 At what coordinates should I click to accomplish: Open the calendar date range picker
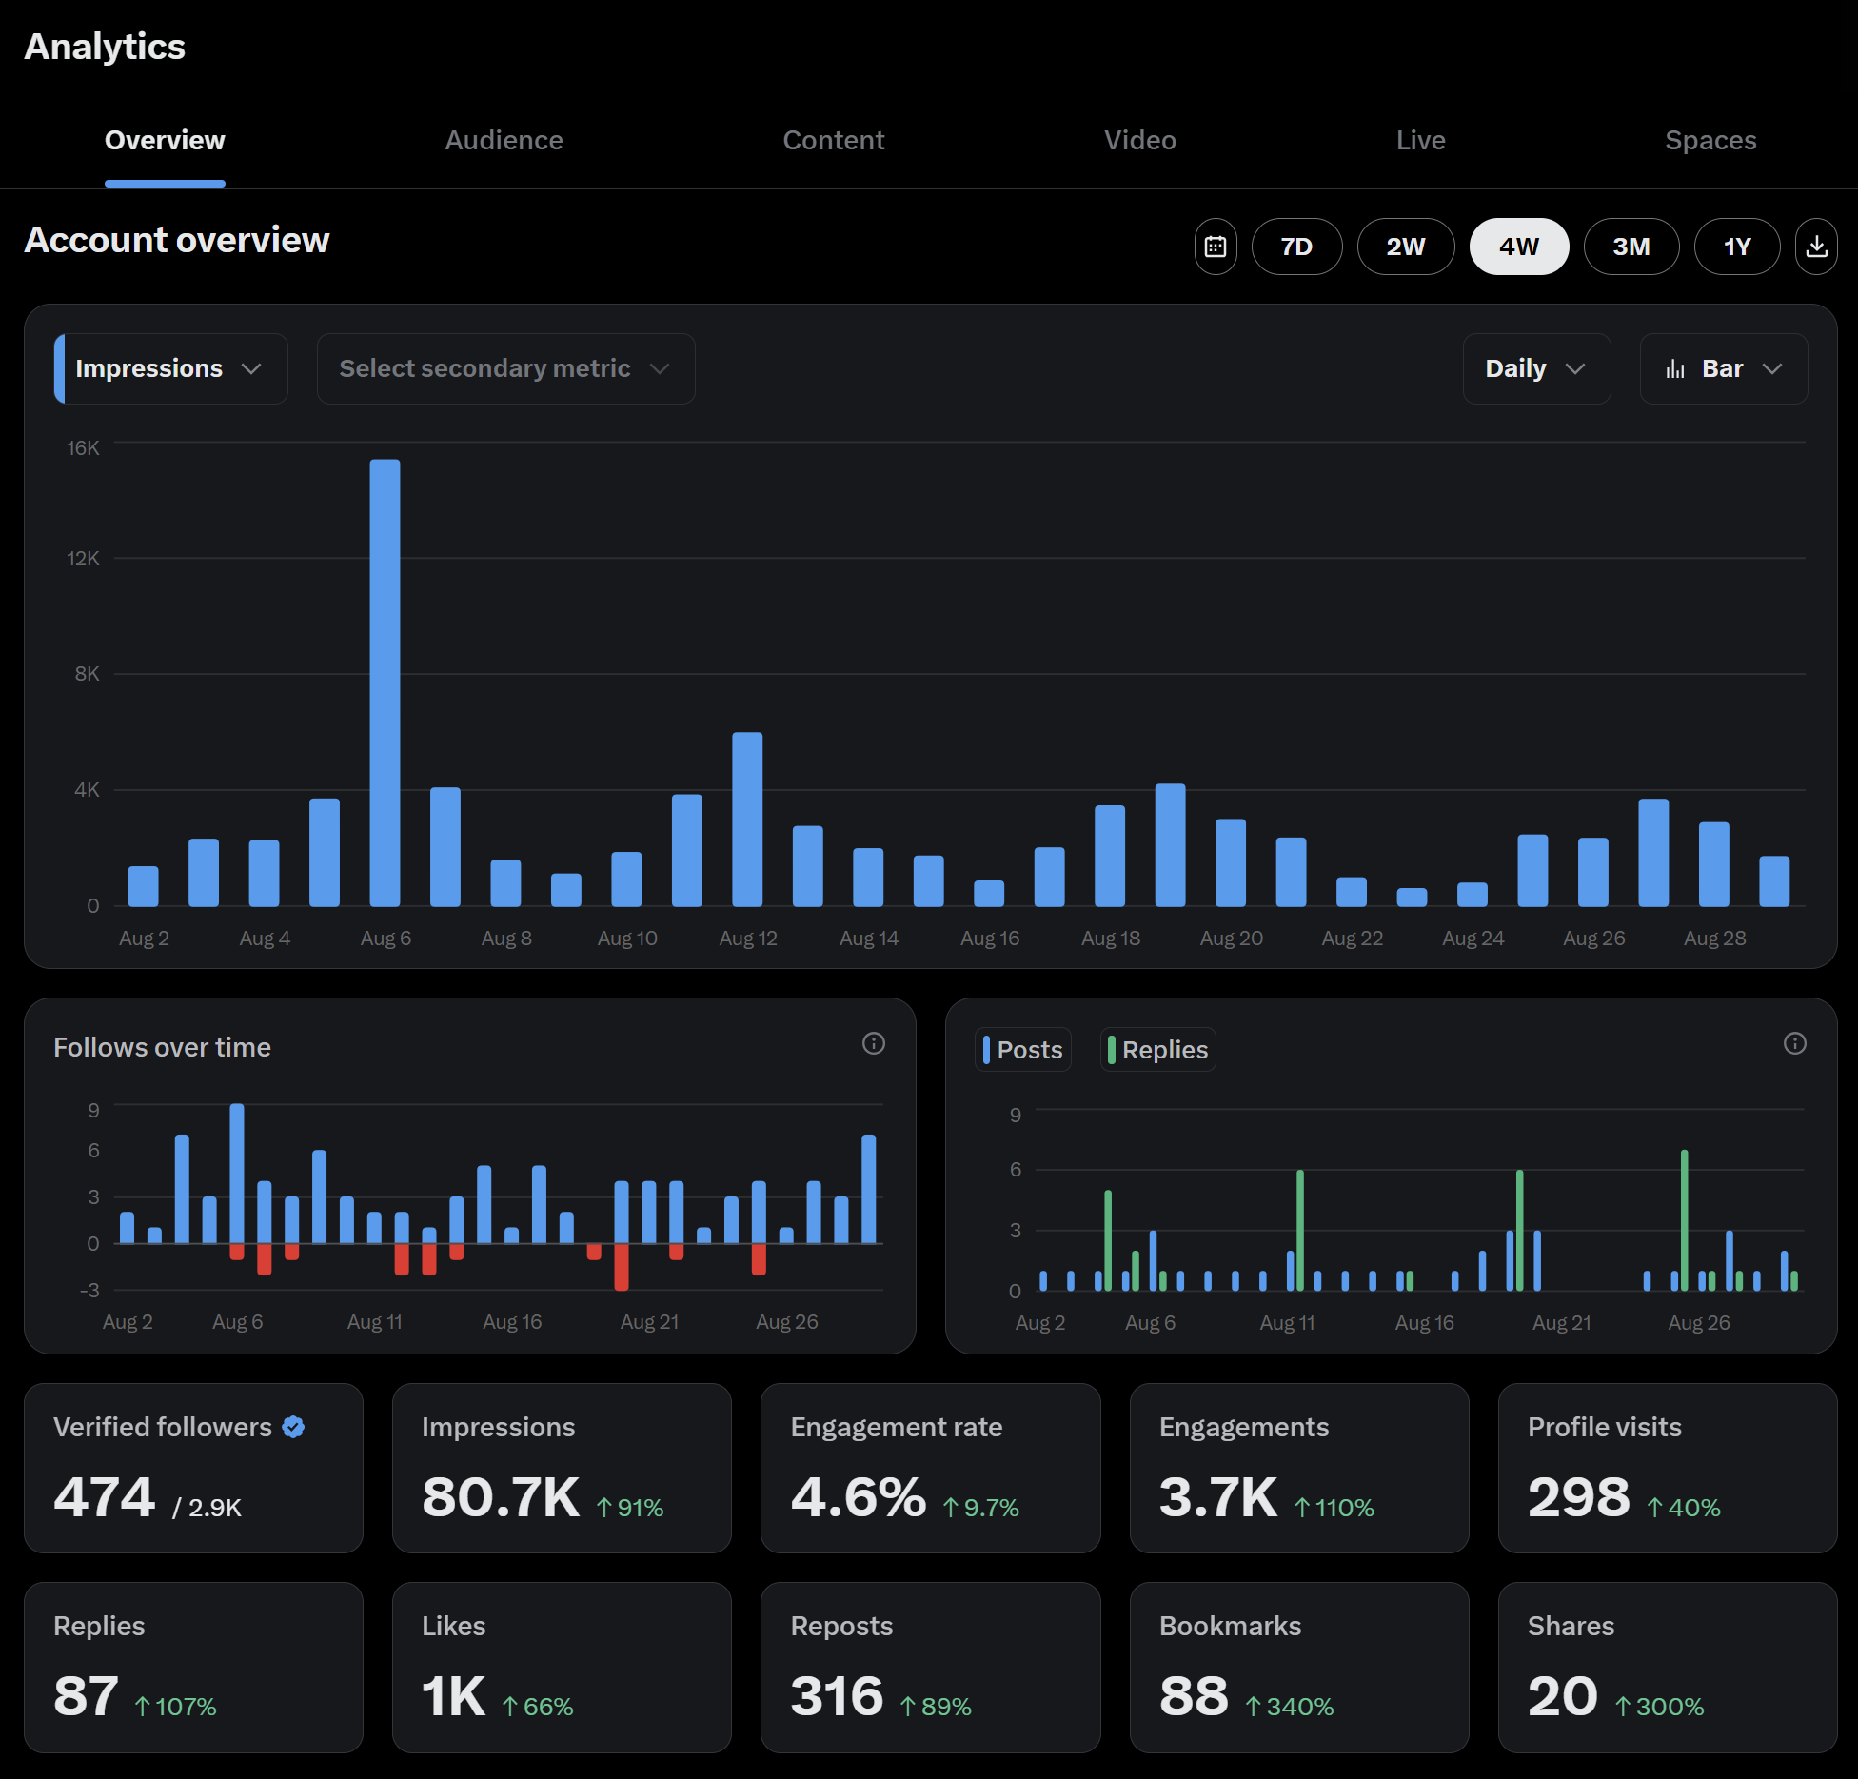[1216, 247]
